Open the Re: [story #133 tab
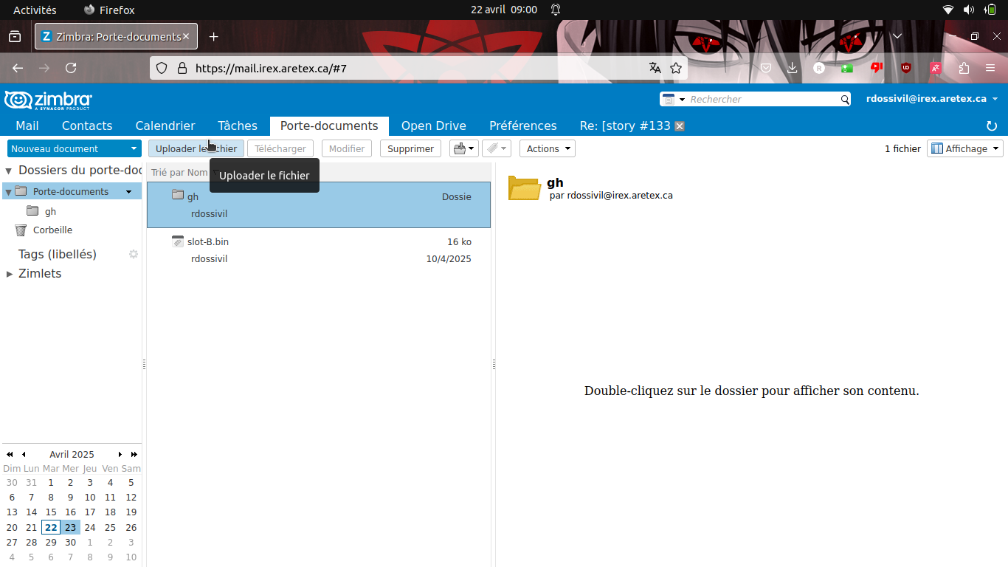The image size is (1008, 567). pyautogui.click(x=625, y=126)
